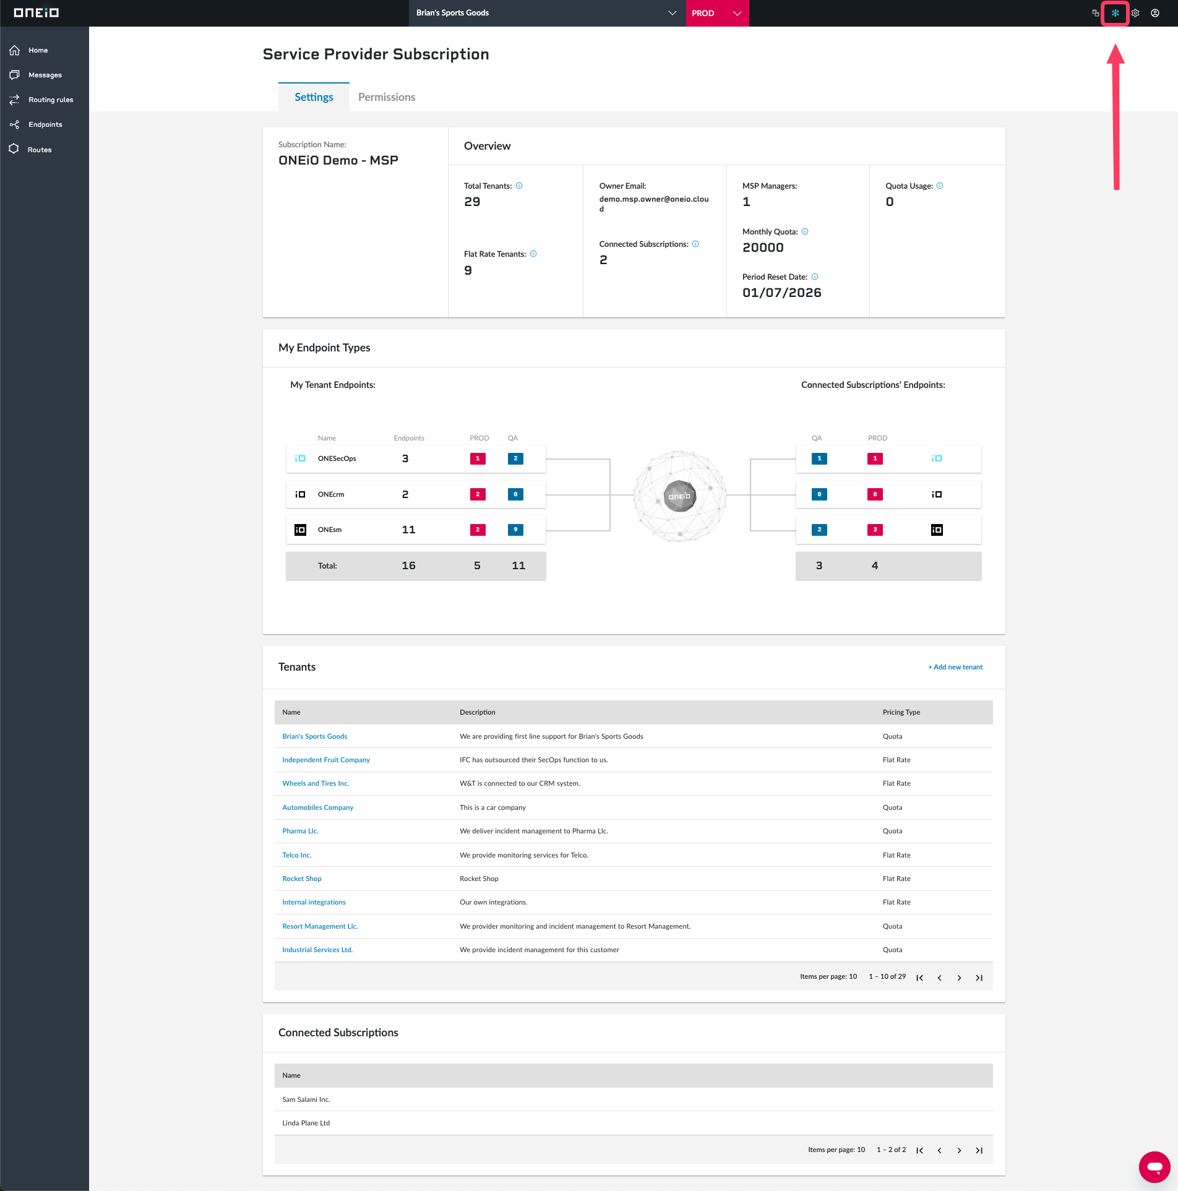Open Internal integrations tenant
1178x1191 pixels.
314,902
